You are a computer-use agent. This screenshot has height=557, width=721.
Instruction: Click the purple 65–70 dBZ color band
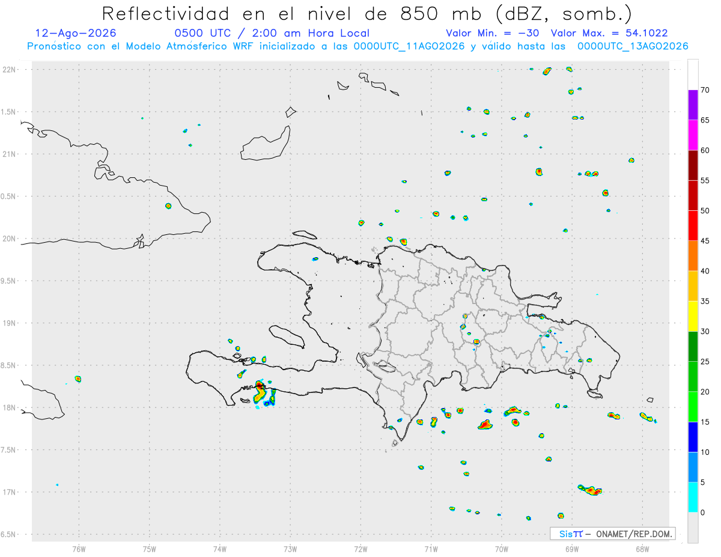click(x=693, y=105)
